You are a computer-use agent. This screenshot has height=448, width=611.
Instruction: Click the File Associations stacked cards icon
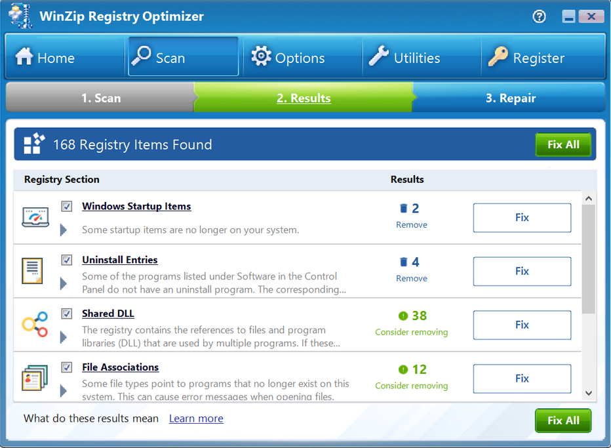coord(35,378)
